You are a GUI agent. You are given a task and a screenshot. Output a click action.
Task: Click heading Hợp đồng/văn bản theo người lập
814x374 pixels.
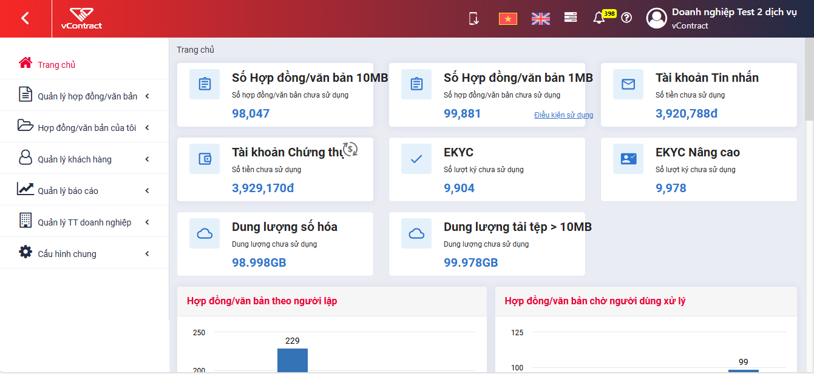point(262,301)
